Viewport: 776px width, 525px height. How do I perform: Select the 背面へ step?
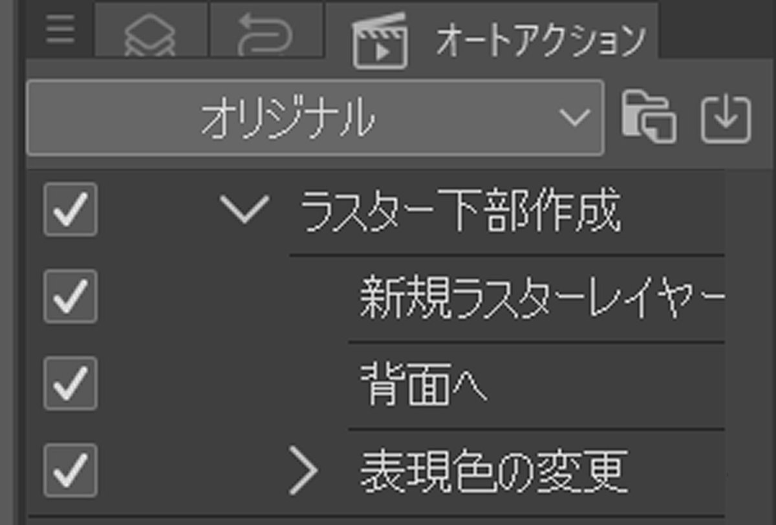424,386
